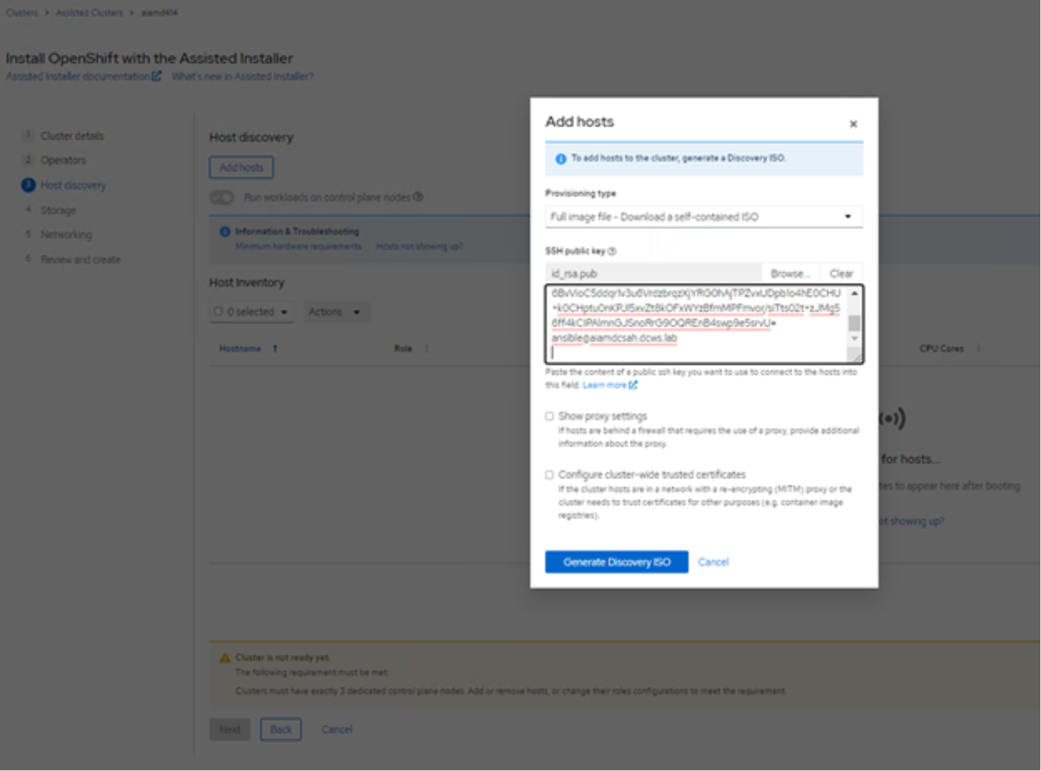Close the Add hosts dialog

pos(853,124)
